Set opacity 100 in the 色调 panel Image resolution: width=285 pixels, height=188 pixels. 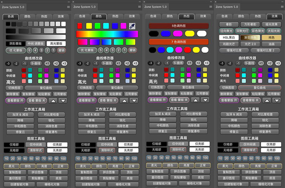[63, 159]
